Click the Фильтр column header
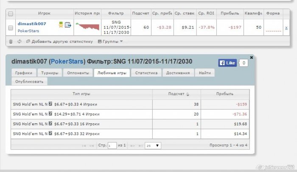297x172 pixels. pyautogui.click(x=116, y=14)
